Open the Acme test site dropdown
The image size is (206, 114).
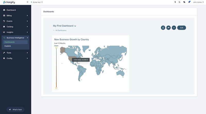37,2
